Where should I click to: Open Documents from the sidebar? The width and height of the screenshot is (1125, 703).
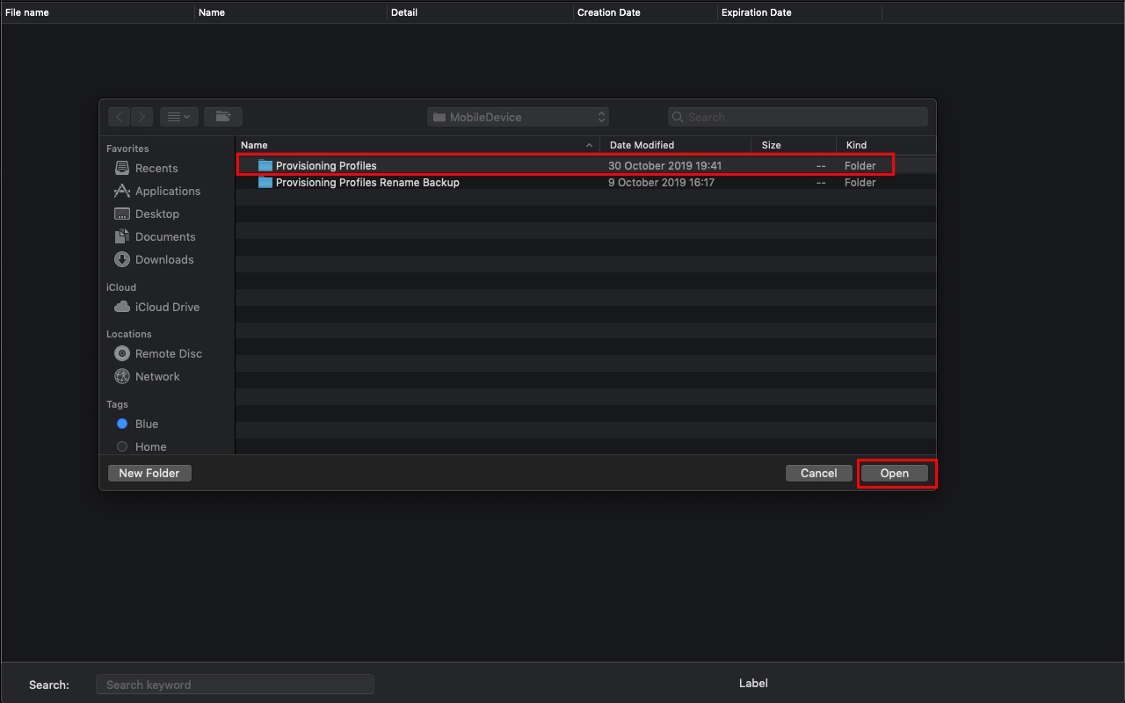click(x=164, y=237)
